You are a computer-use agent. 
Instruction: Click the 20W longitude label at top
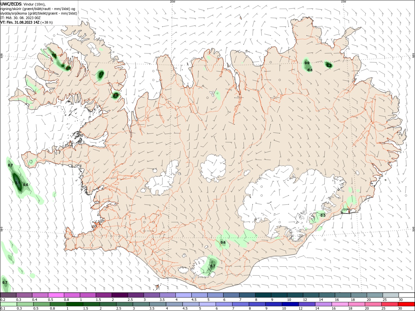click(172, 2)
